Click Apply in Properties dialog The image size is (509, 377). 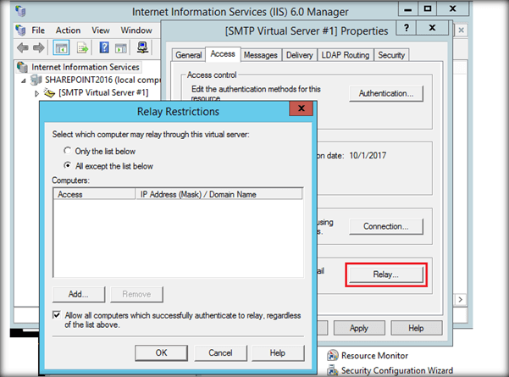point(359,328)
